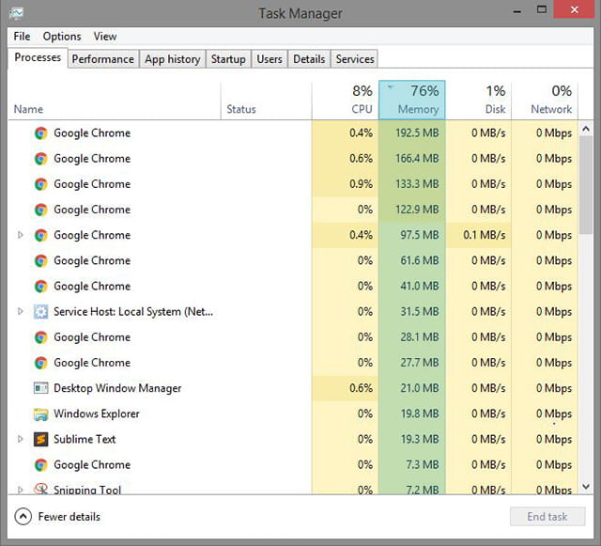Click the 31.5 MB memory cell
Image resolution: width=601 pixels, height=546 pixels.
(412, 312)
